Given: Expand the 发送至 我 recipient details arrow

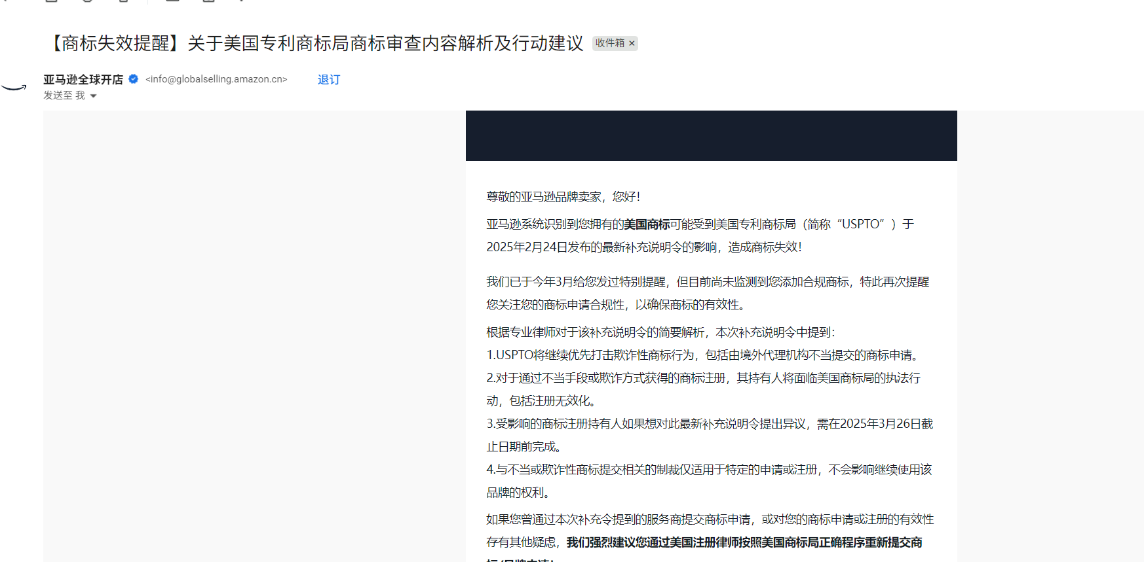Looking at the screenshot, I should (93, 96).
